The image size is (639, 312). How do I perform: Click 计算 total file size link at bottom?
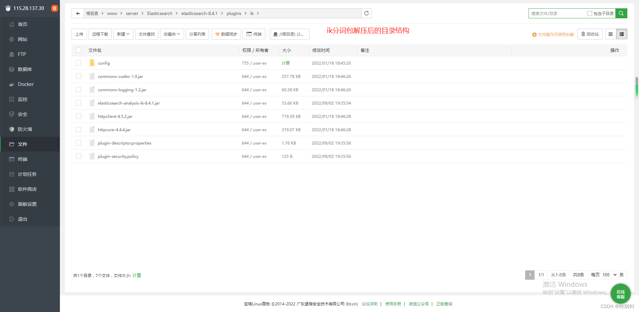point(137,275)
